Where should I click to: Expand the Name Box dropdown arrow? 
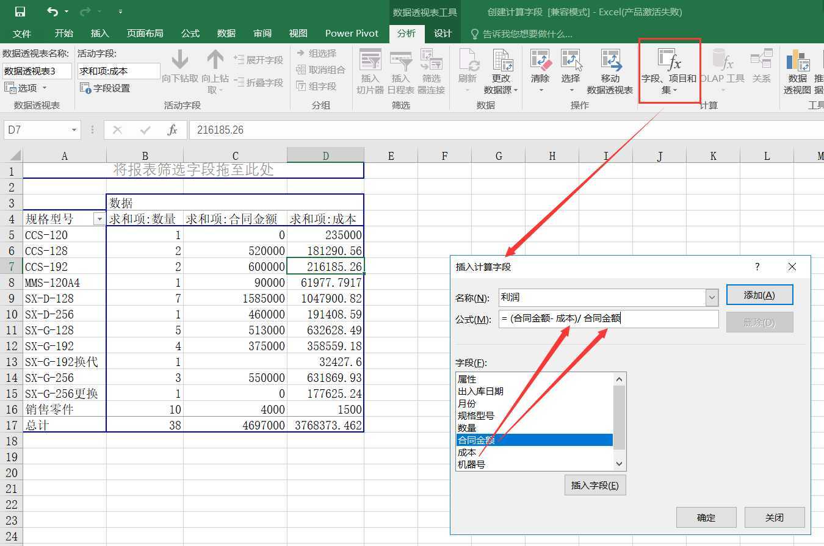(74, 130)
